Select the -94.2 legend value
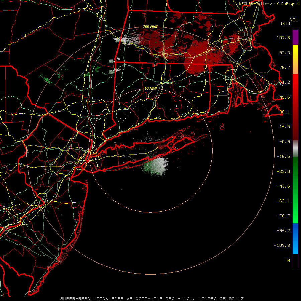This screenshot has width=301, height=301. coord(283,231)
